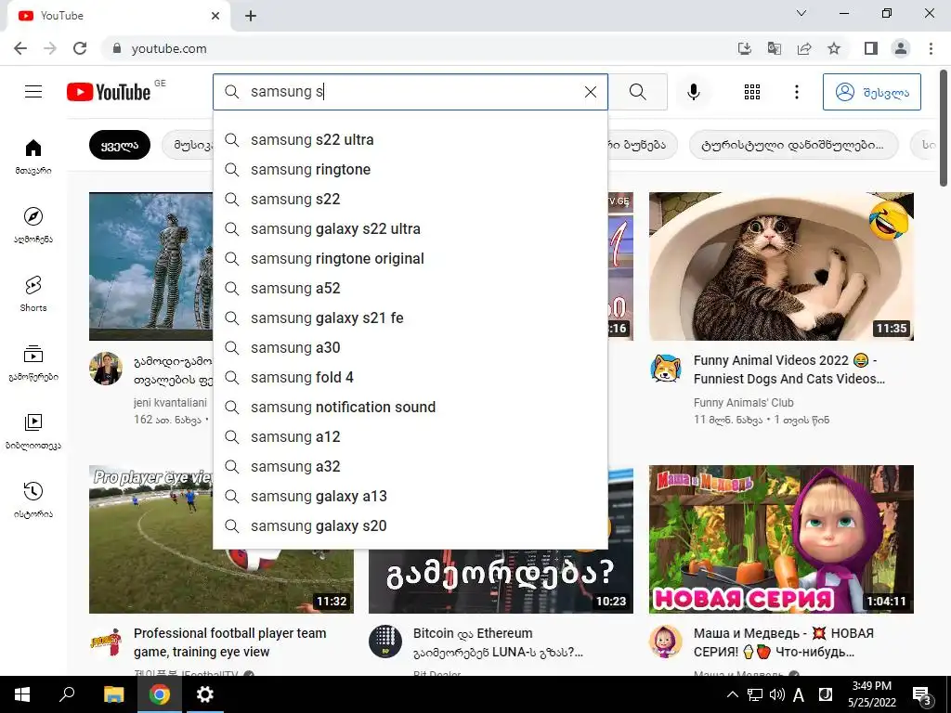Select samsung galaxy a13 suggestion

[x=410, y=496]
